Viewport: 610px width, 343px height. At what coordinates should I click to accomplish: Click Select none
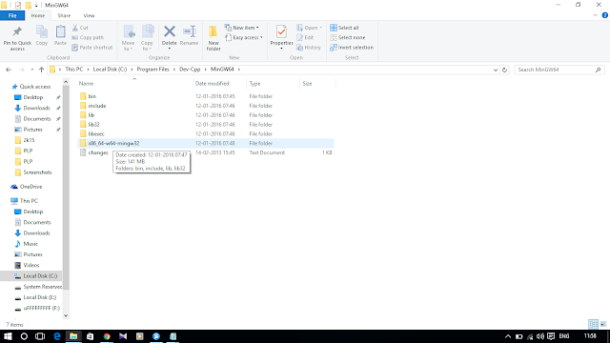347,38
